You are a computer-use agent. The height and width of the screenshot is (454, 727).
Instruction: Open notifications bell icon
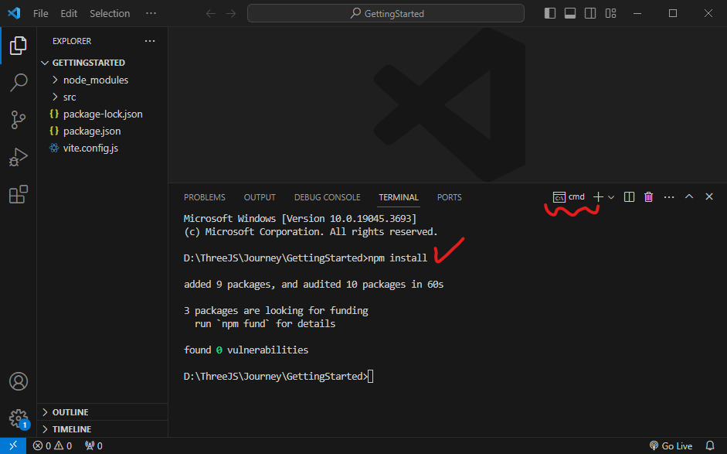pyautogui.click(x=710, y=445)
